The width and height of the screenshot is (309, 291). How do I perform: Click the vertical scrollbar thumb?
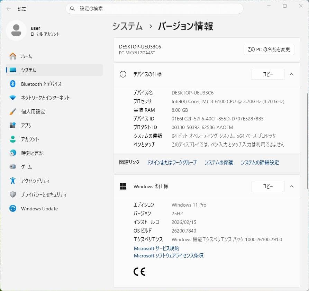pos(308,141)
